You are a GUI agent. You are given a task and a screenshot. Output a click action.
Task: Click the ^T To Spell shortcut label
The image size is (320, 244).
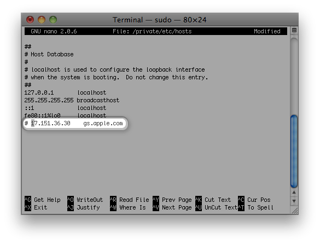[x=255, y=207]
